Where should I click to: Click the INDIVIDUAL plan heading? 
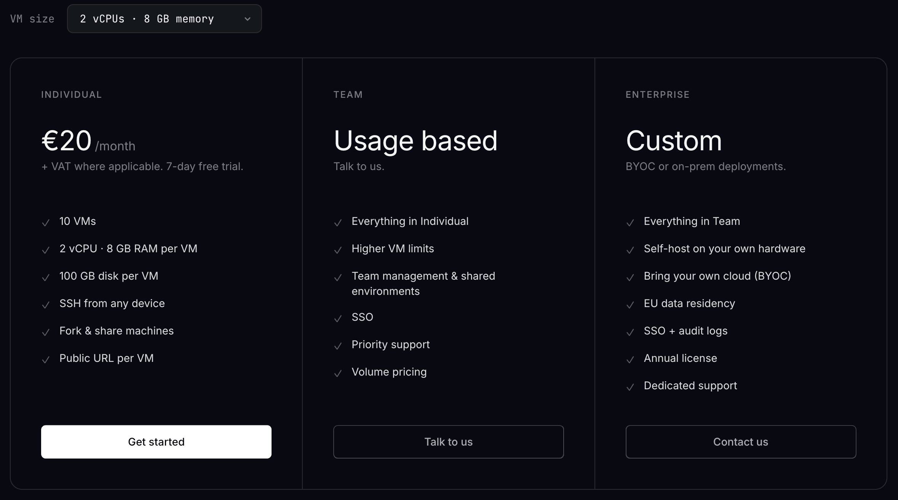[72, 94]
